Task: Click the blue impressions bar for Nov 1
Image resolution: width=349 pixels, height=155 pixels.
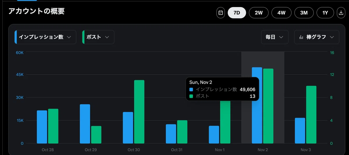Action: click(x=214, y=135)
